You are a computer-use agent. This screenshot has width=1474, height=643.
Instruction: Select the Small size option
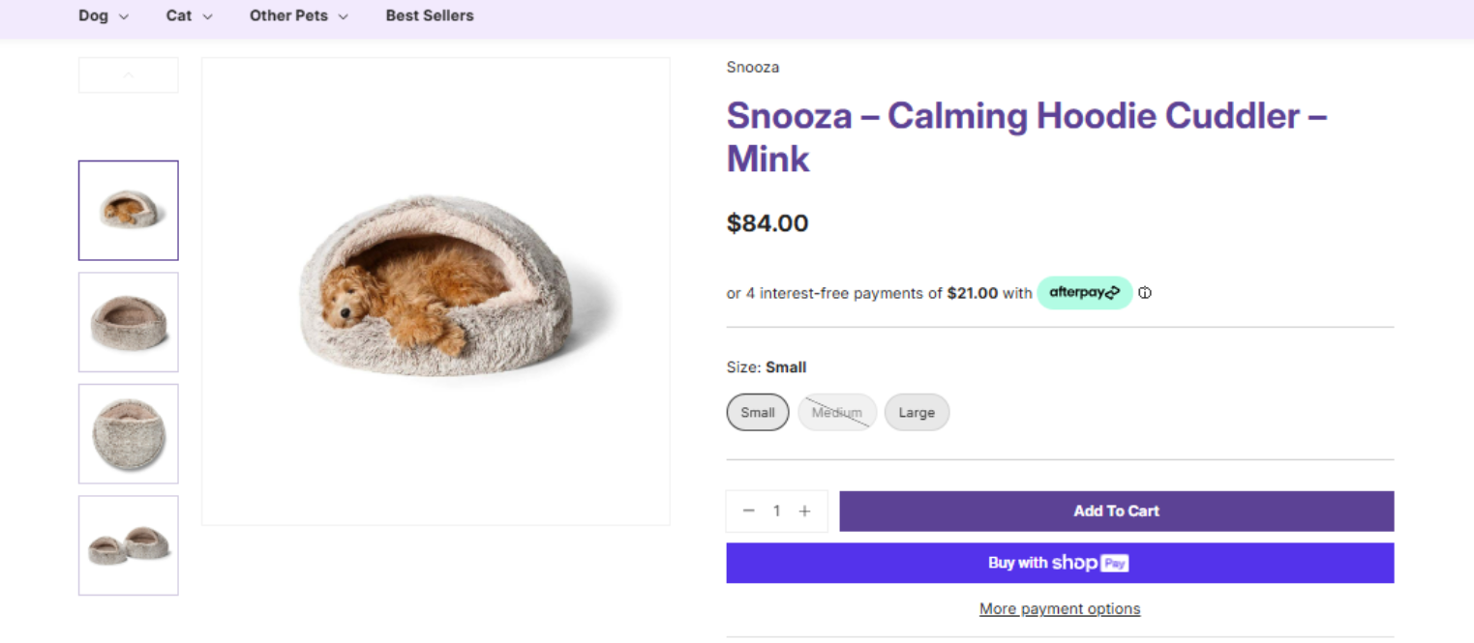pyautogui.click(x=758, y=413)
